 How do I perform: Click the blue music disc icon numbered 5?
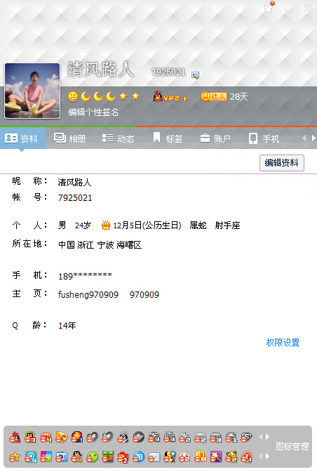pyautogui.click(x=30, y=457)
